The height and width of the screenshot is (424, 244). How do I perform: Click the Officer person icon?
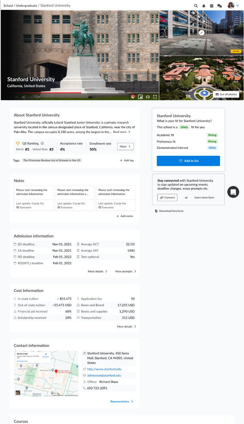point(84,382)
